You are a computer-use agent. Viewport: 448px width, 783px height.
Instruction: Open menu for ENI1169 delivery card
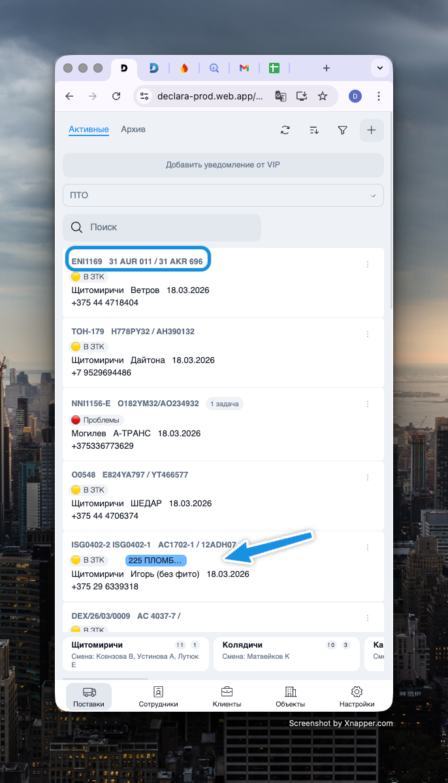click(368, 264)
